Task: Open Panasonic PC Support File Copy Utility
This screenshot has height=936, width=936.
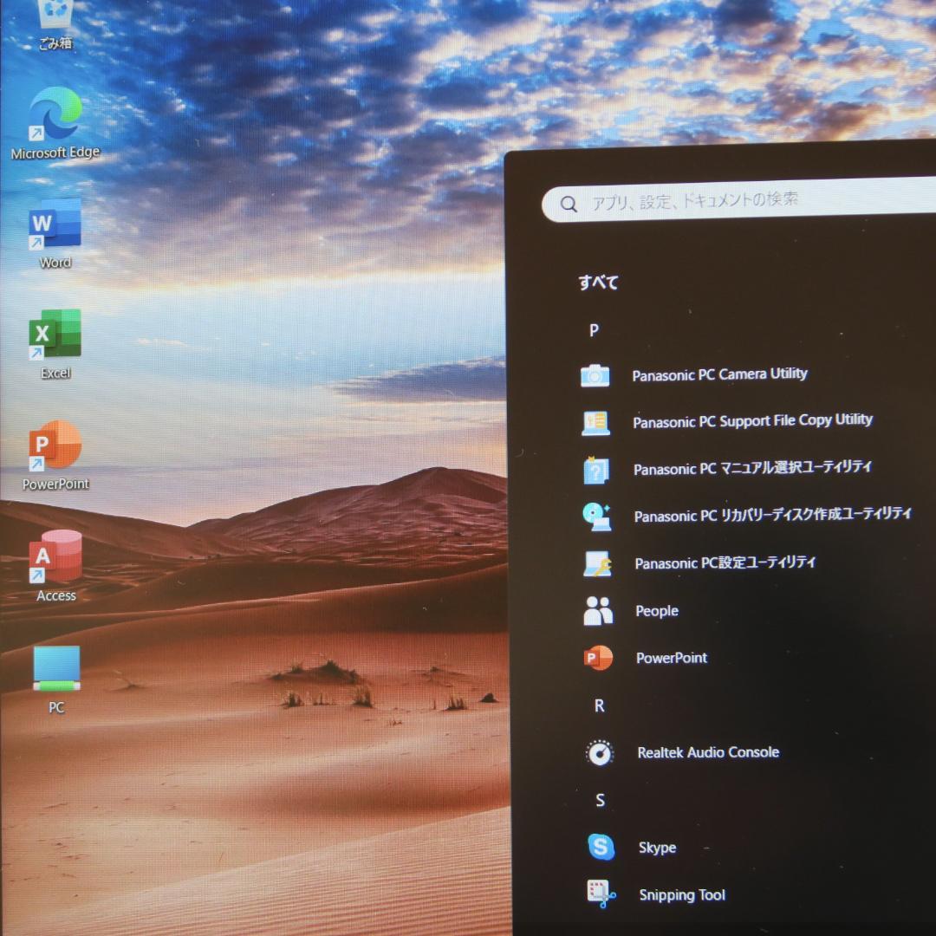Action: coord(752,421)
